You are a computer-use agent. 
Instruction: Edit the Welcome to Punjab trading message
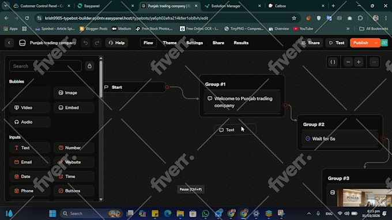click(242, 102)
